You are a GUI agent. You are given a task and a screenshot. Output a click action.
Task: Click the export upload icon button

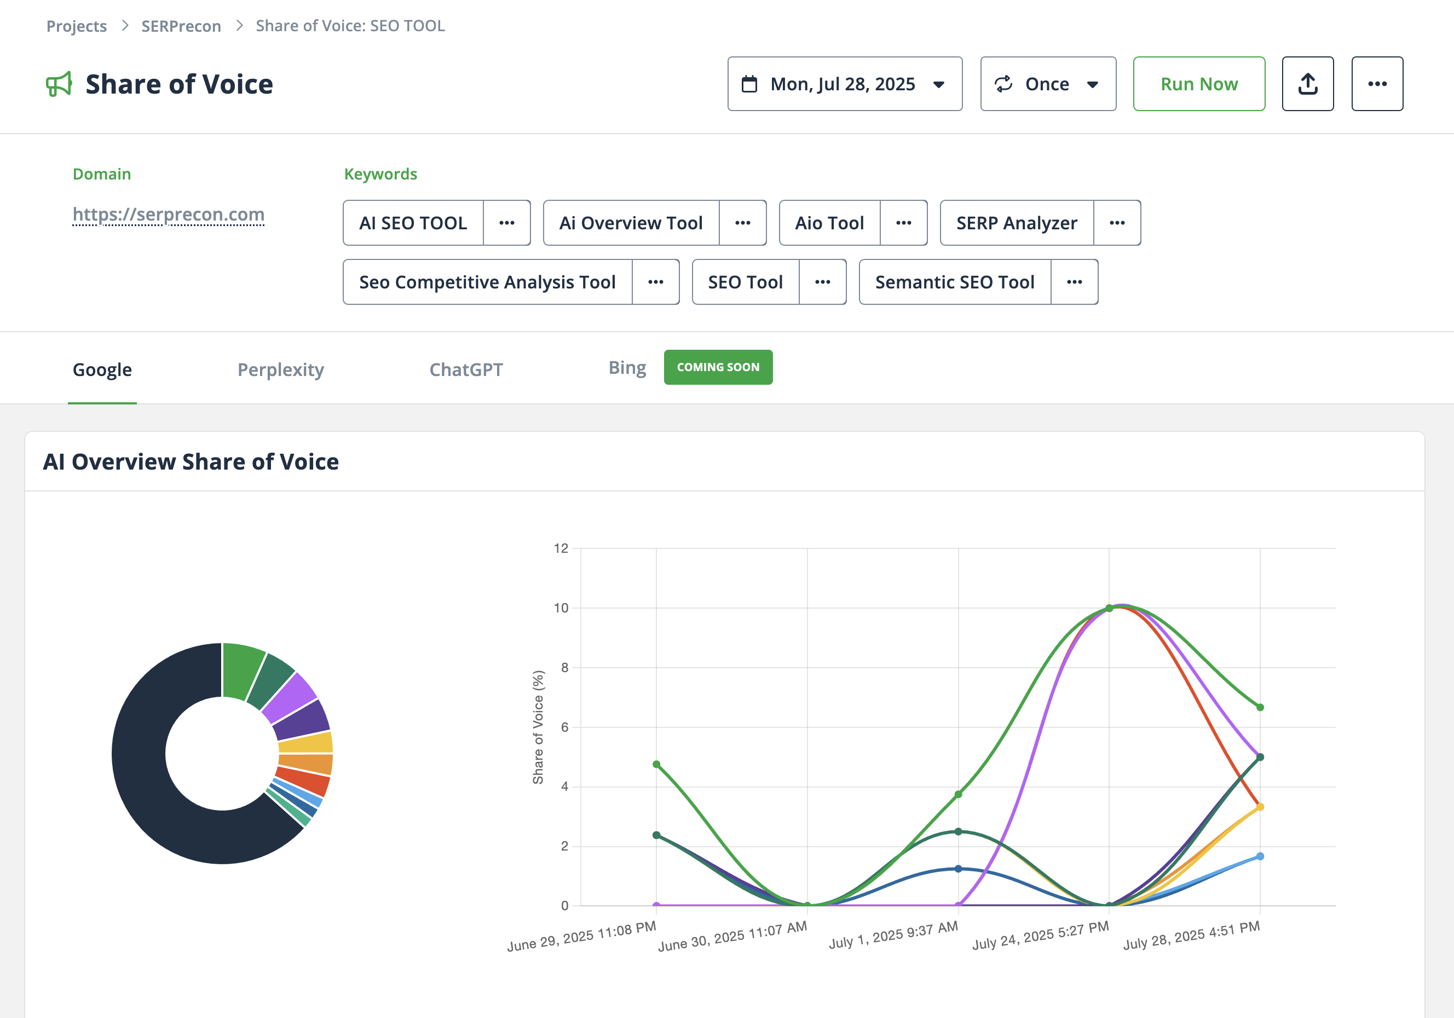1308,84
